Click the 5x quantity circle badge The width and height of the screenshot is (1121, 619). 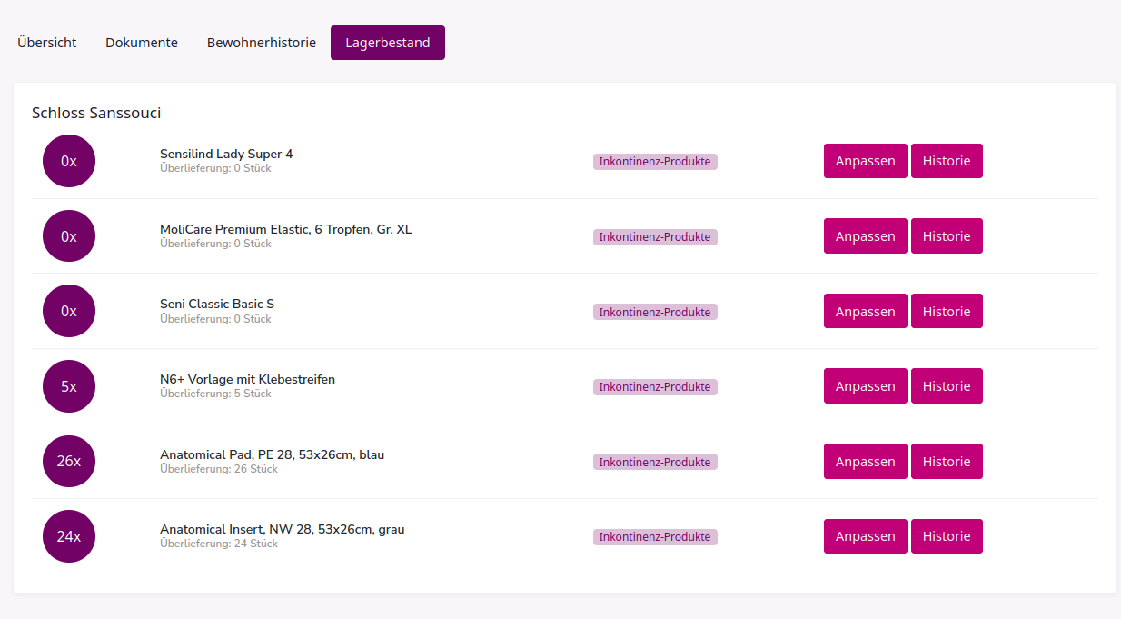coord(69,386)
